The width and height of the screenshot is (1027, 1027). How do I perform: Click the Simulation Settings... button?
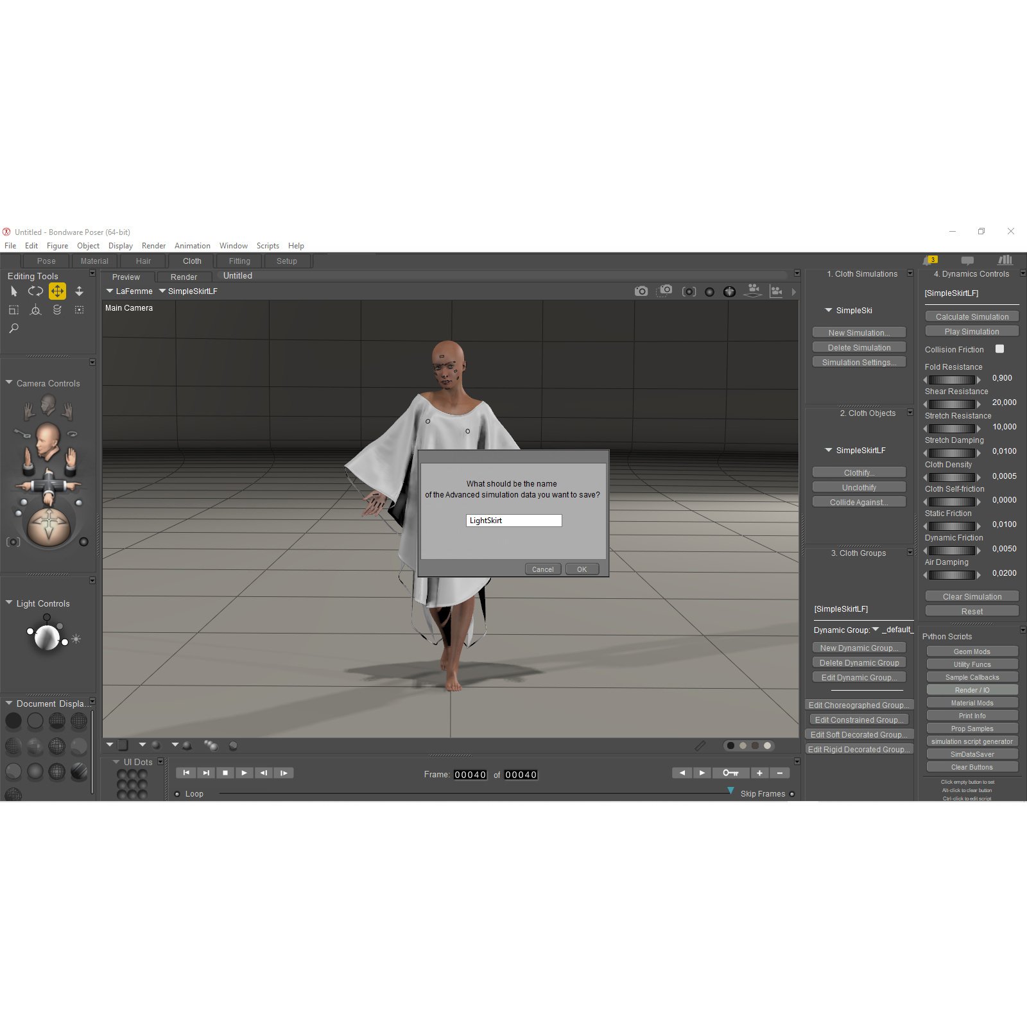[859, 363]
